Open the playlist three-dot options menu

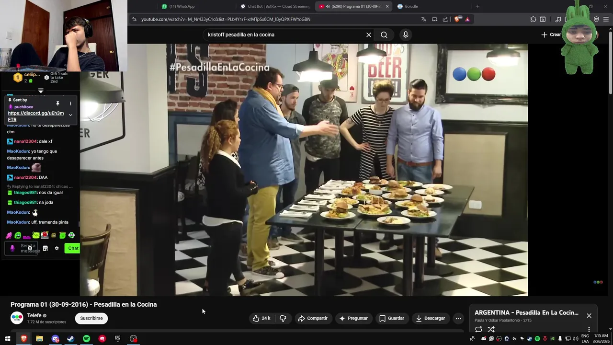[589, 329]
